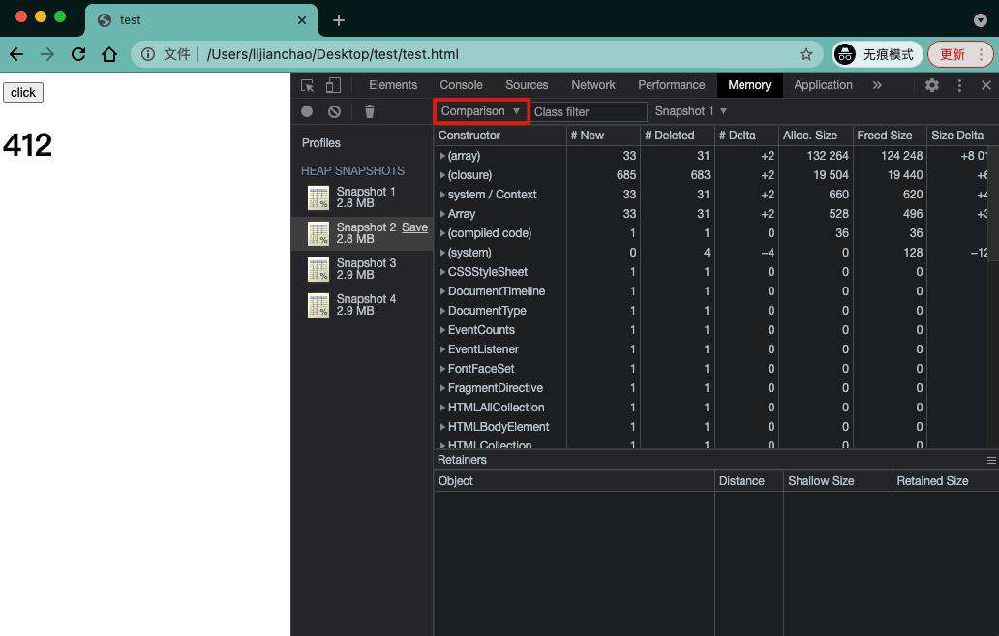Open the DevTools three-dot menu
This screenshot has height=636, width=999.
pos(959,85)
